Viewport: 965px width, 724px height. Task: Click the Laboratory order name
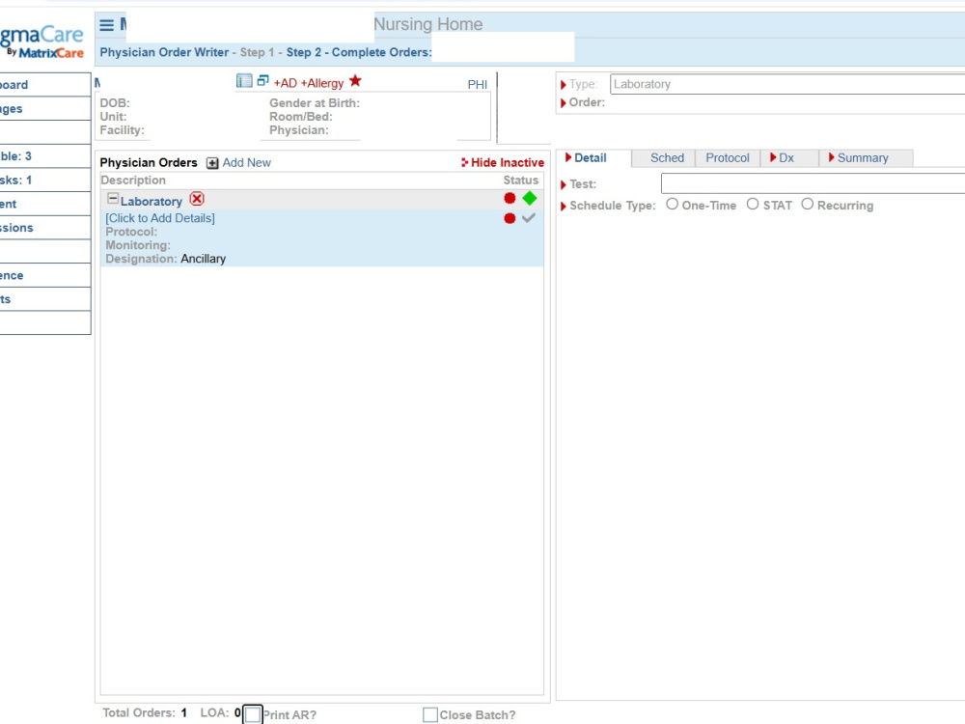(152, 202)
